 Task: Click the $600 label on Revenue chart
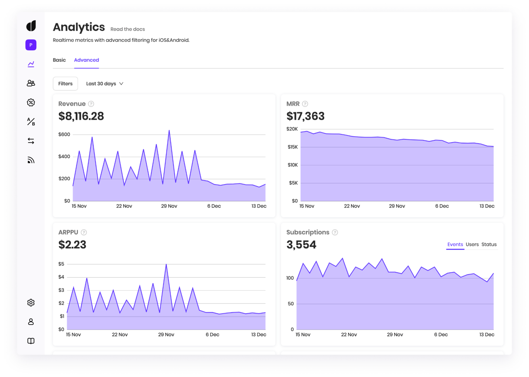click(x=64, y=134)
